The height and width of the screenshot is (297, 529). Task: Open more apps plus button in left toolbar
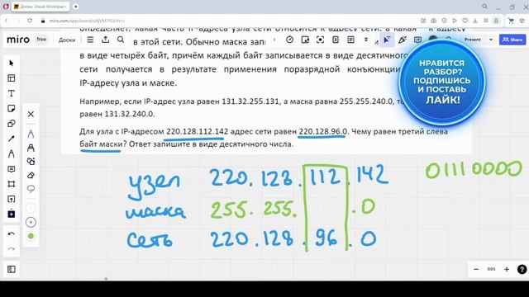tap(11, 214)
